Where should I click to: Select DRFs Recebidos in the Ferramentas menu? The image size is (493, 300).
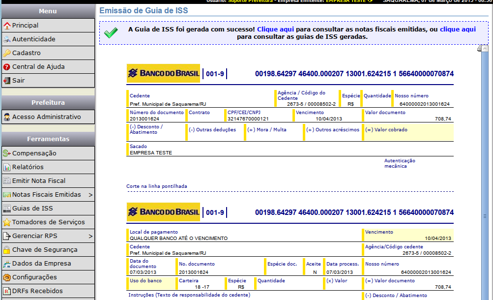coord(37,291)
